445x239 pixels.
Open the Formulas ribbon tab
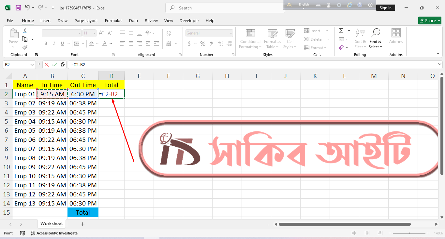pyautogui.click(x=113, y=20)
